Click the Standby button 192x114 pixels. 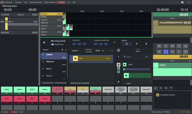coord(61,2)
